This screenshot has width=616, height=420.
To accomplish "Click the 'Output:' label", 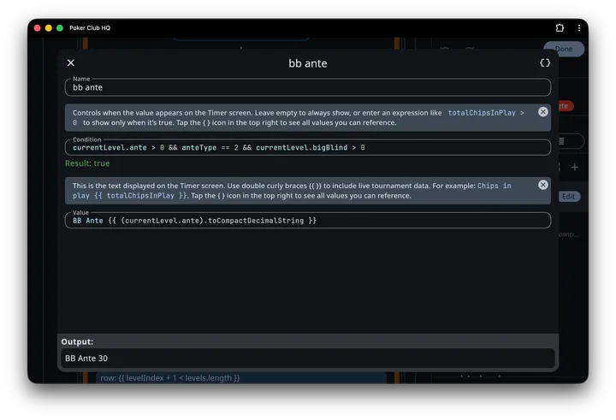I will 77,342.
